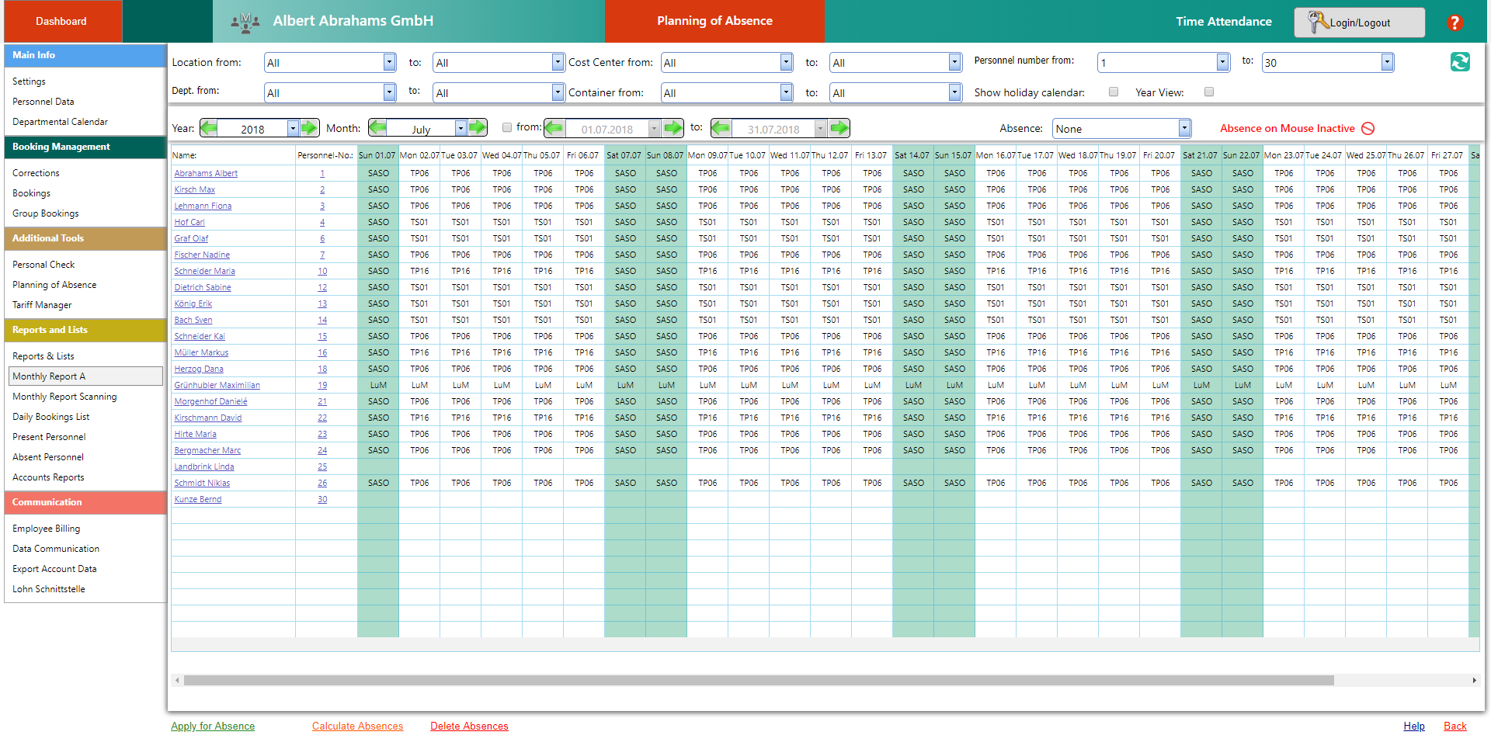This screenshot has height=756, width=1491.
Task: Open help via red question mark icon
Action: tap(1455, 23)
